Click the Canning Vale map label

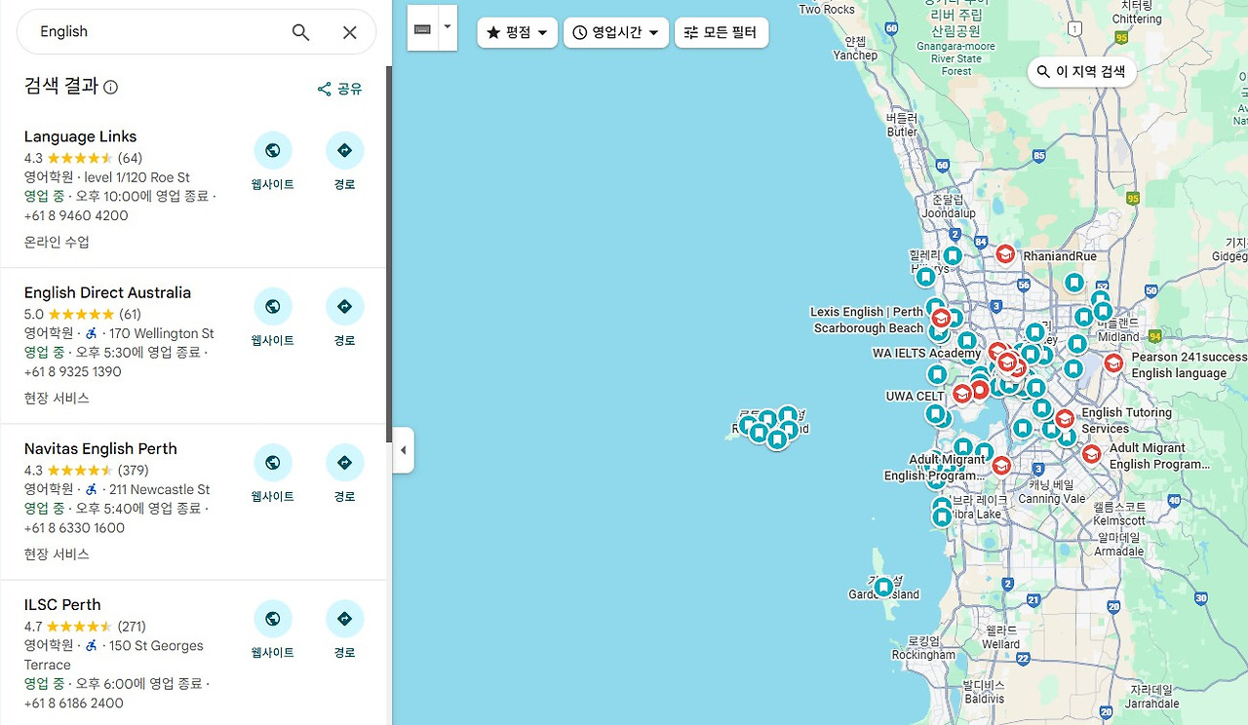(1052, 499)
